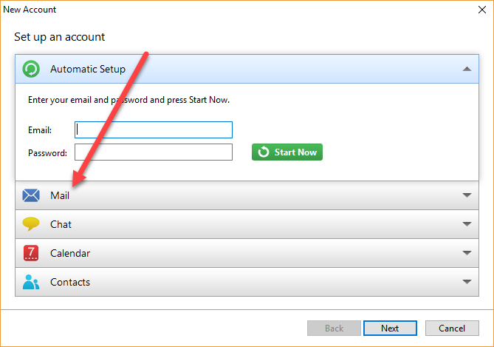Screen dimensions: 494x347
Task: Expand the Mail section arrow
Action: tap(467, 195)
